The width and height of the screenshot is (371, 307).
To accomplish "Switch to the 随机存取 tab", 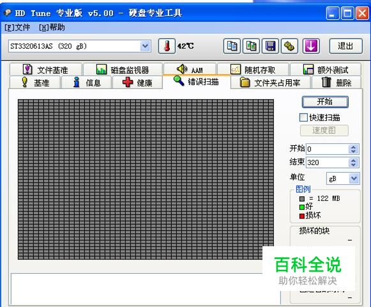I will [253, 70].
